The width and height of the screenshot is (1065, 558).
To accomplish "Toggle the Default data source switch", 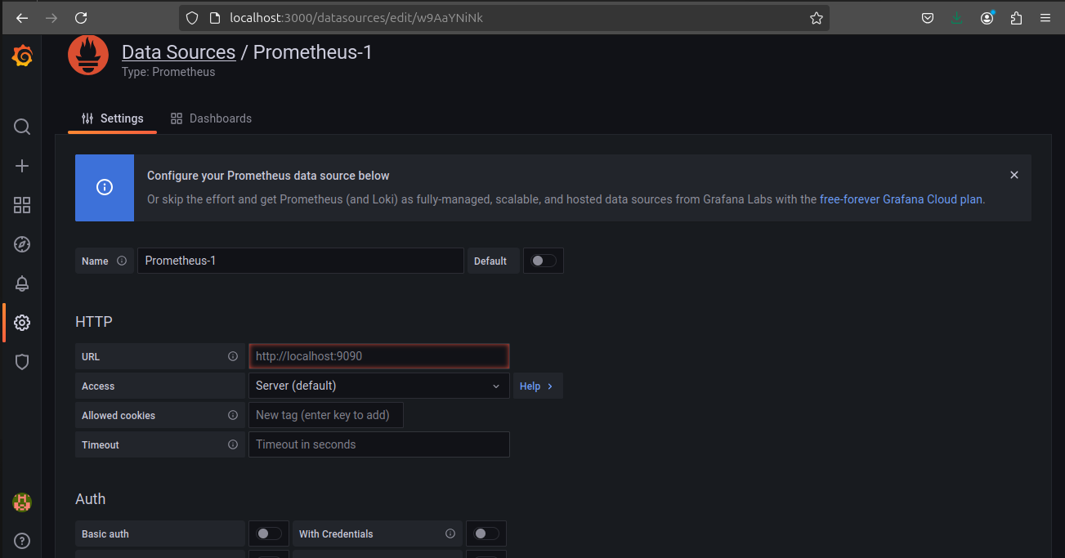I will tap(544, 261).
